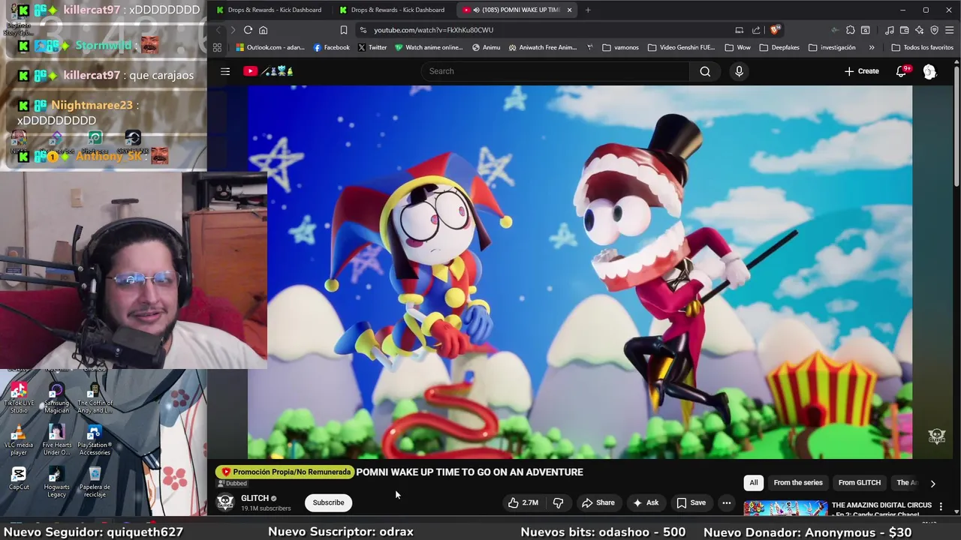Subscribe to the GLITCH channel
Image resolution: width=961 pixels, height=540 pixels.
point(328,502)
